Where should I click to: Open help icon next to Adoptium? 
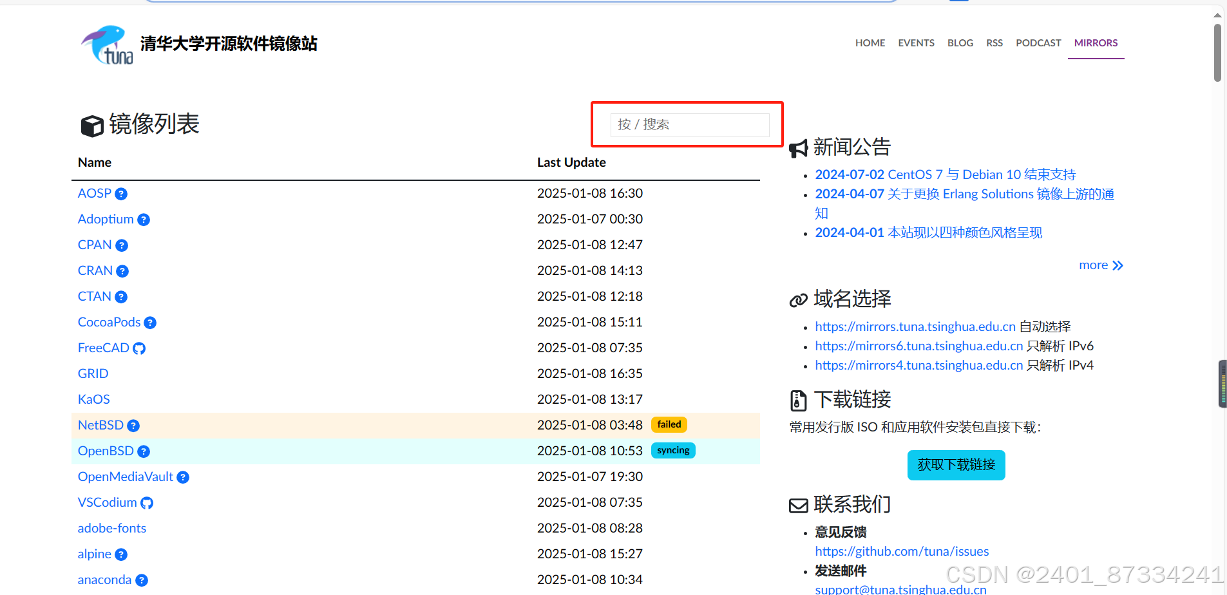point(144,220)
